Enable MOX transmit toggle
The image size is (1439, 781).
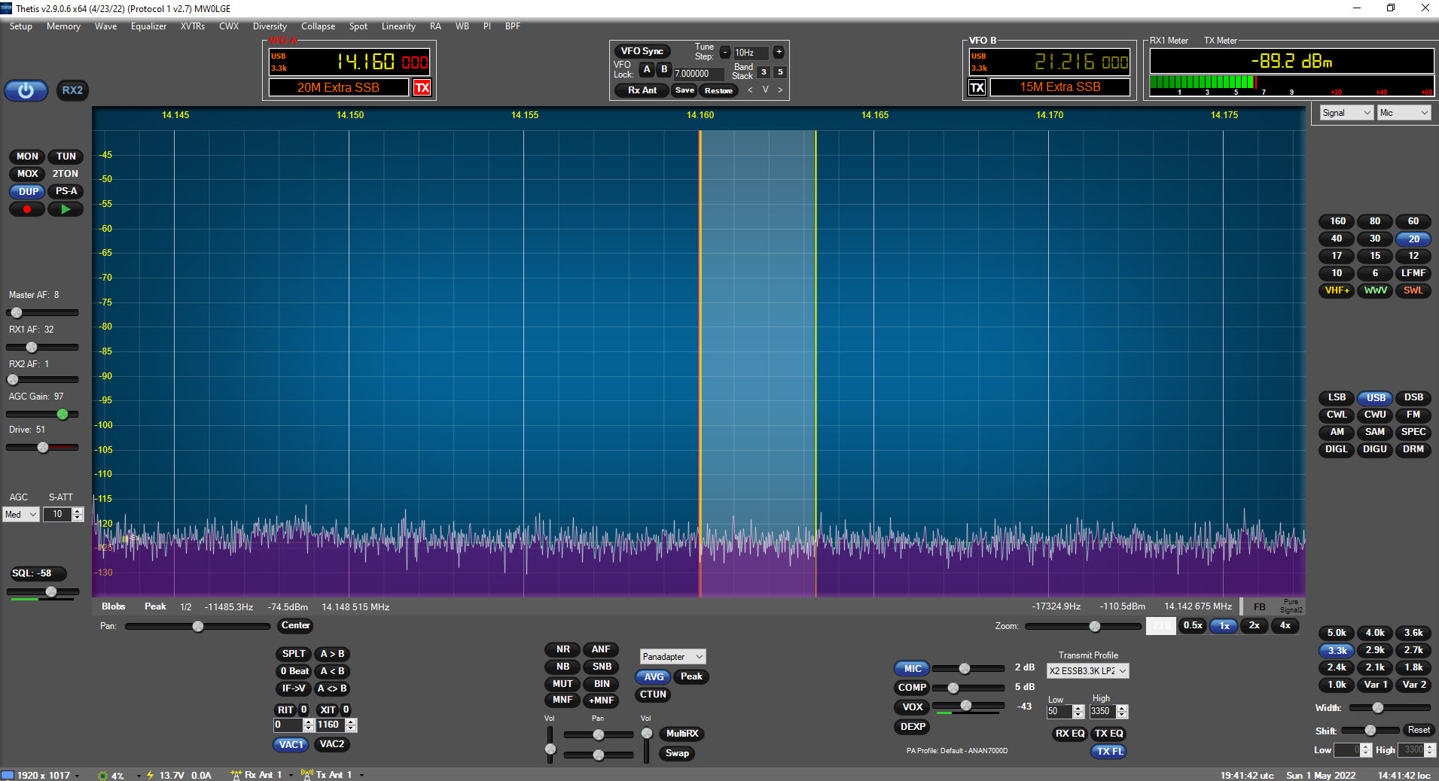click(27, 174)
